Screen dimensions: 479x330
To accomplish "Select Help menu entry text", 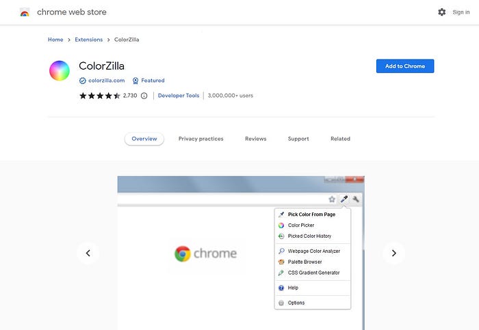I will point(293,288).
